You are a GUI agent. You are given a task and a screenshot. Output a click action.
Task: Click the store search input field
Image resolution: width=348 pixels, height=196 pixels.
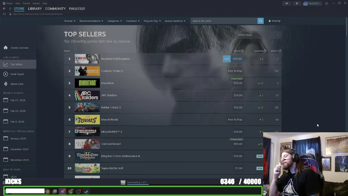point(224,21)
